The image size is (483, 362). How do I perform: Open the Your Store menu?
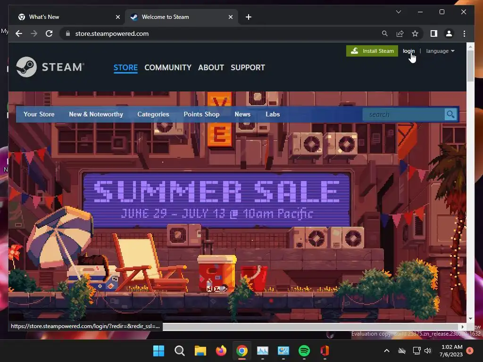39,114
